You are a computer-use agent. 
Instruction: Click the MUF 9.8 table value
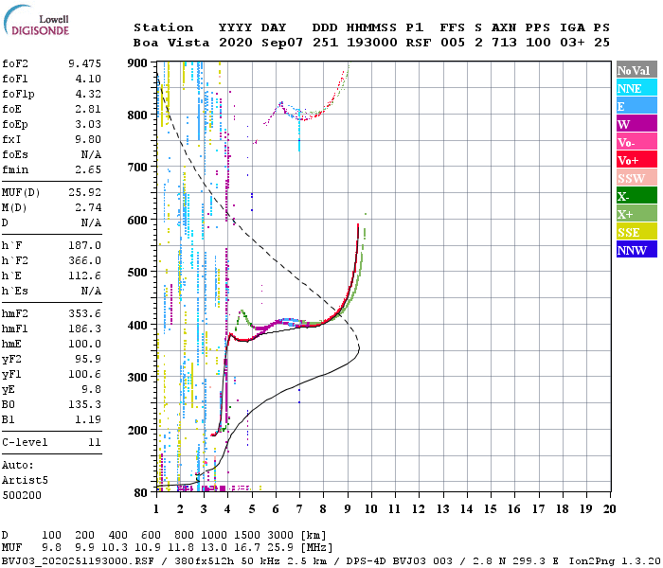(x=51, y=548)
